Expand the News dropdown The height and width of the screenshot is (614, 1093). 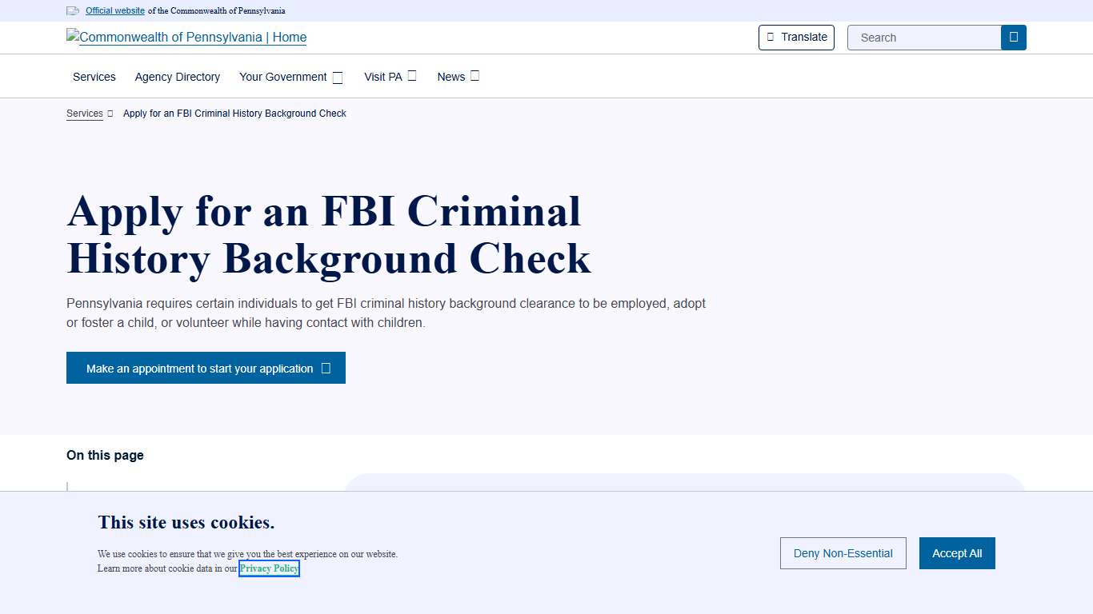[x=452, y=77]
